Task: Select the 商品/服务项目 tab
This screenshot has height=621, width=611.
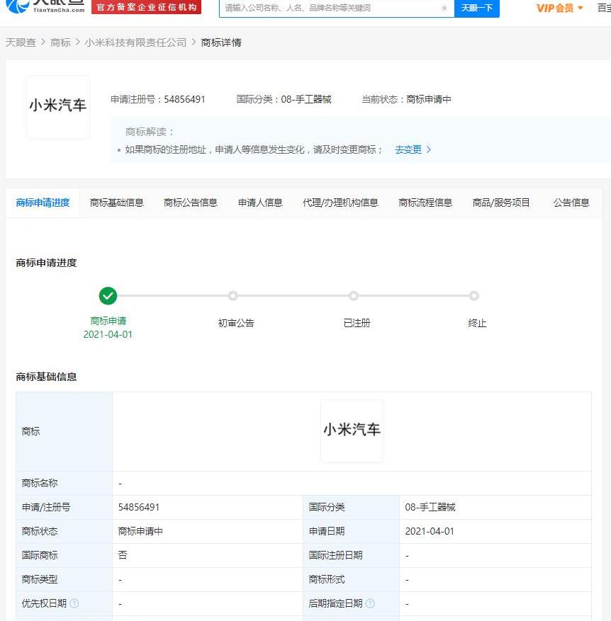Action: point(501,203)
